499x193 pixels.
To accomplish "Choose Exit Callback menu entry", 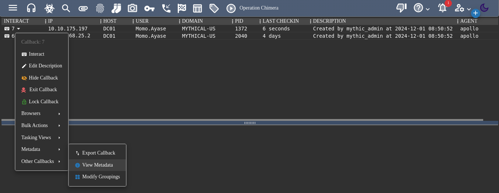I will point(42,90).
